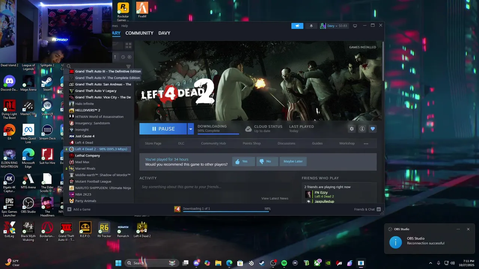Expand the arrow beside PAUSE button
The height and width of the screenshot is (269, 479).
pyautogui.click(x=190, y=129)
